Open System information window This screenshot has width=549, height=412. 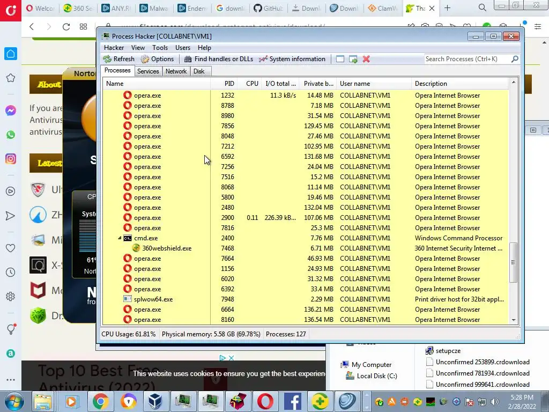tap(292, 59)
